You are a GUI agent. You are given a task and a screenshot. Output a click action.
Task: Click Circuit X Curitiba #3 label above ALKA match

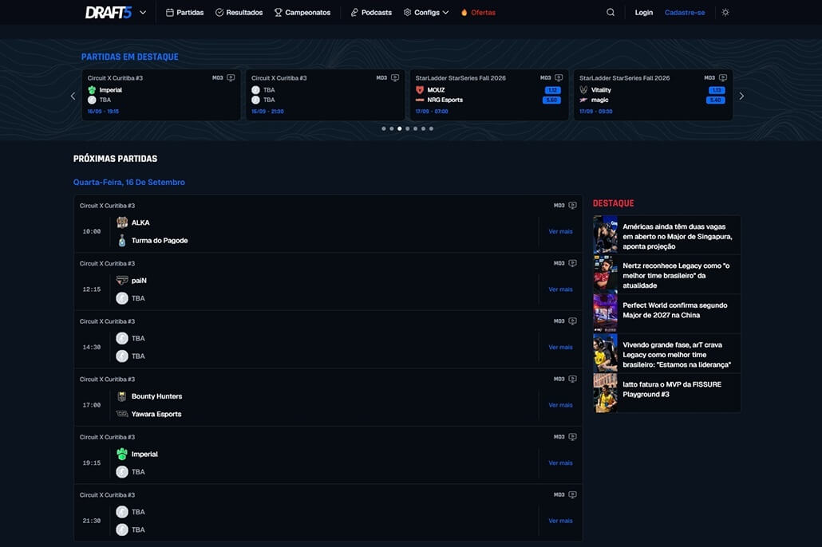(x=107, y=206)
